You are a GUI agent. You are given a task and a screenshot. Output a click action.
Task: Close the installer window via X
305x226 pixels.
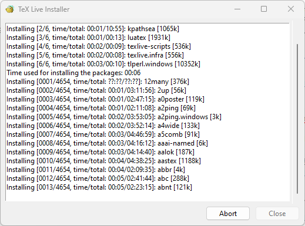(x=291, y=9)
